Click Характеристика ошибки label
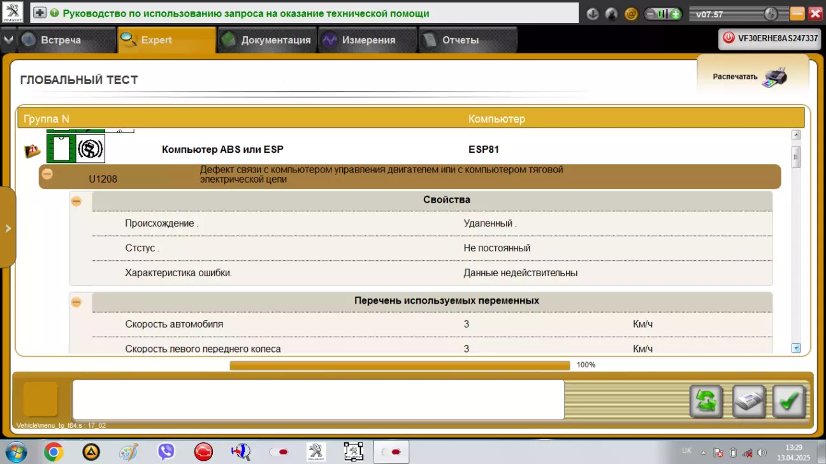The width and height of the screenshot is (826, 464). pos(178,272)
